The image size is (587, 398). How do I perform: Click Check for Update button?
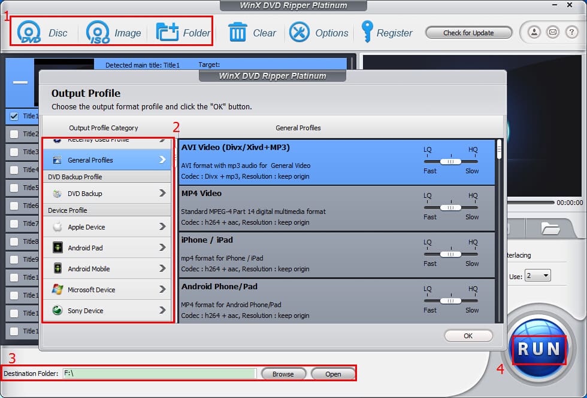[468, 33]
